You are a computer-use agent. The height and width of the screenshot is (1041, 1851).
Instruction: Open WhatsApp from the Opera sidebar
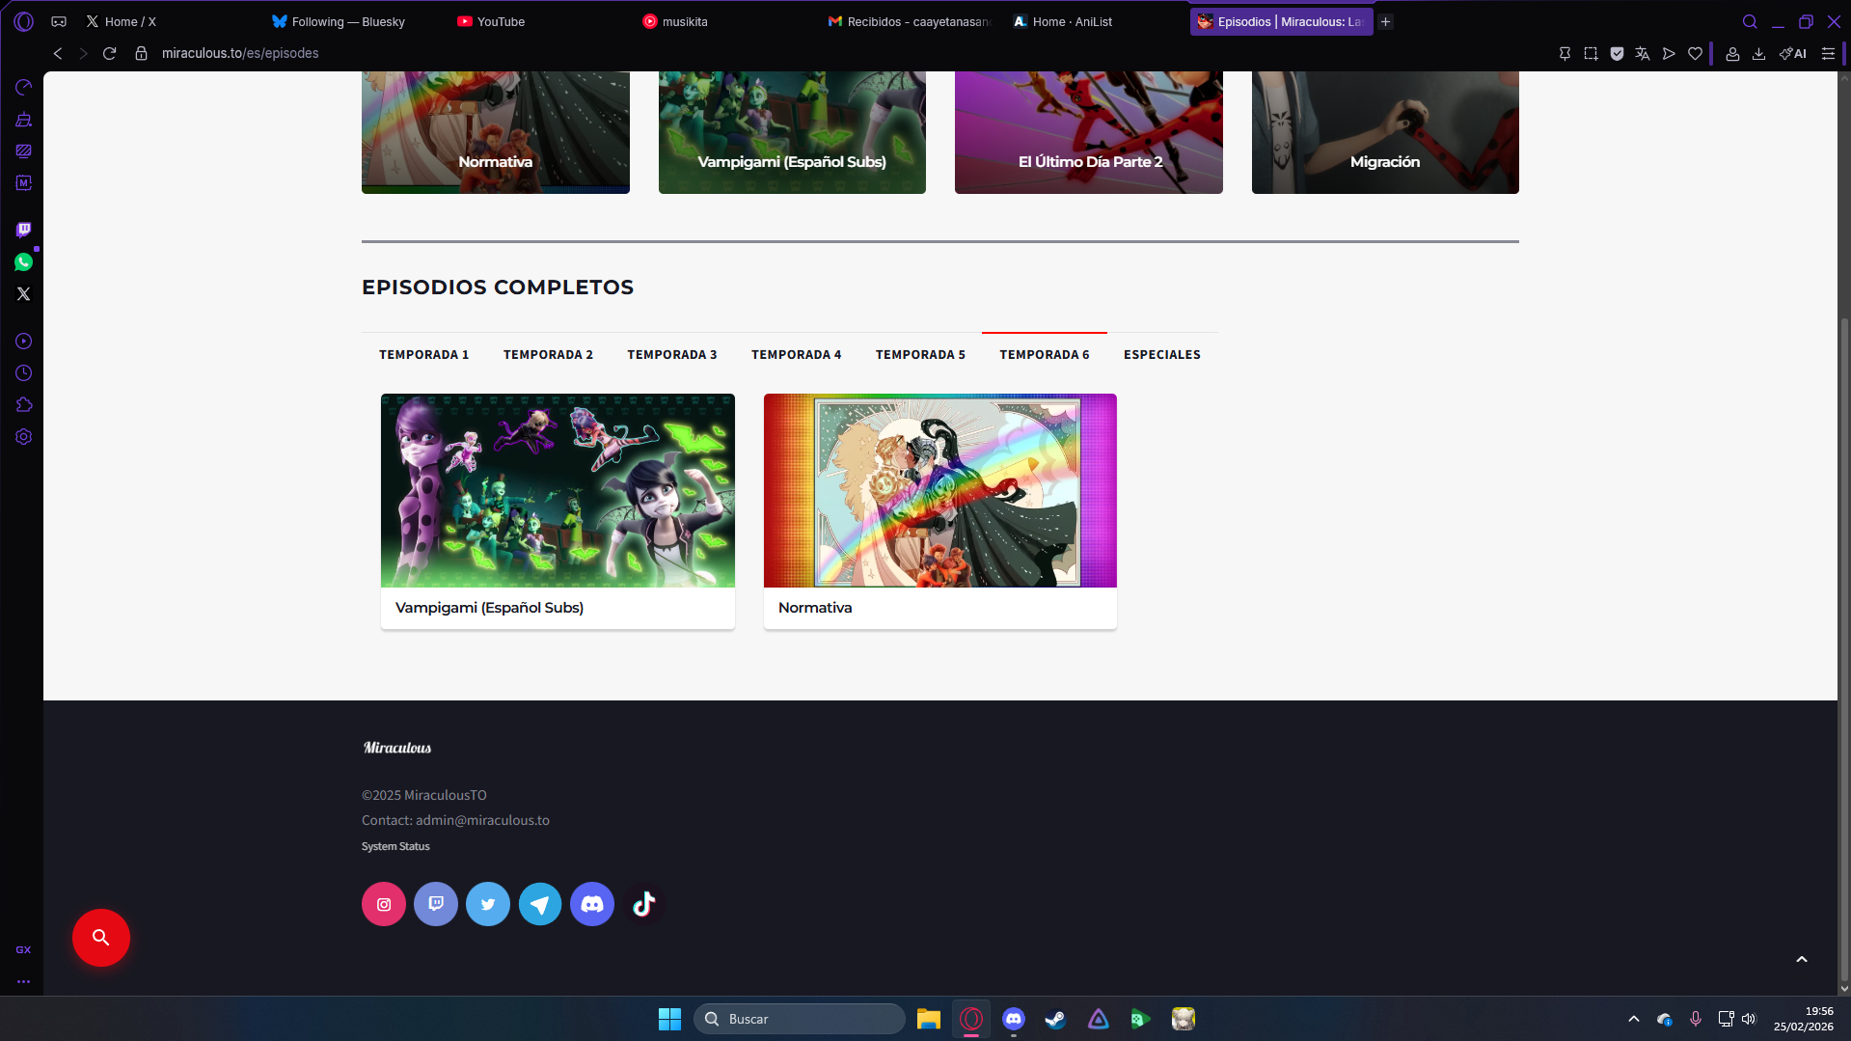coord(23,262)
